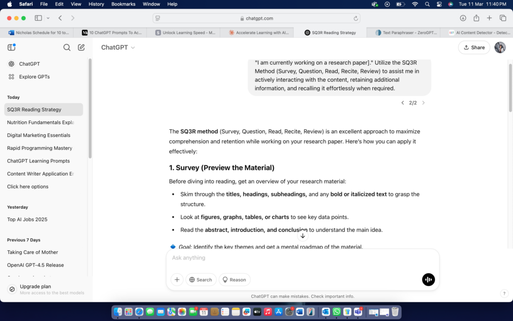Image resolution: width=513 pixels, height=321 pixels.
Task: Toggle the Search web option
Action: 200,280
